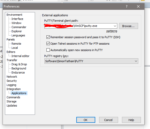Expand the PuTTY client path dropdown arrow
This screenshot has width=150, height=129.
click(x=115, y=26)
